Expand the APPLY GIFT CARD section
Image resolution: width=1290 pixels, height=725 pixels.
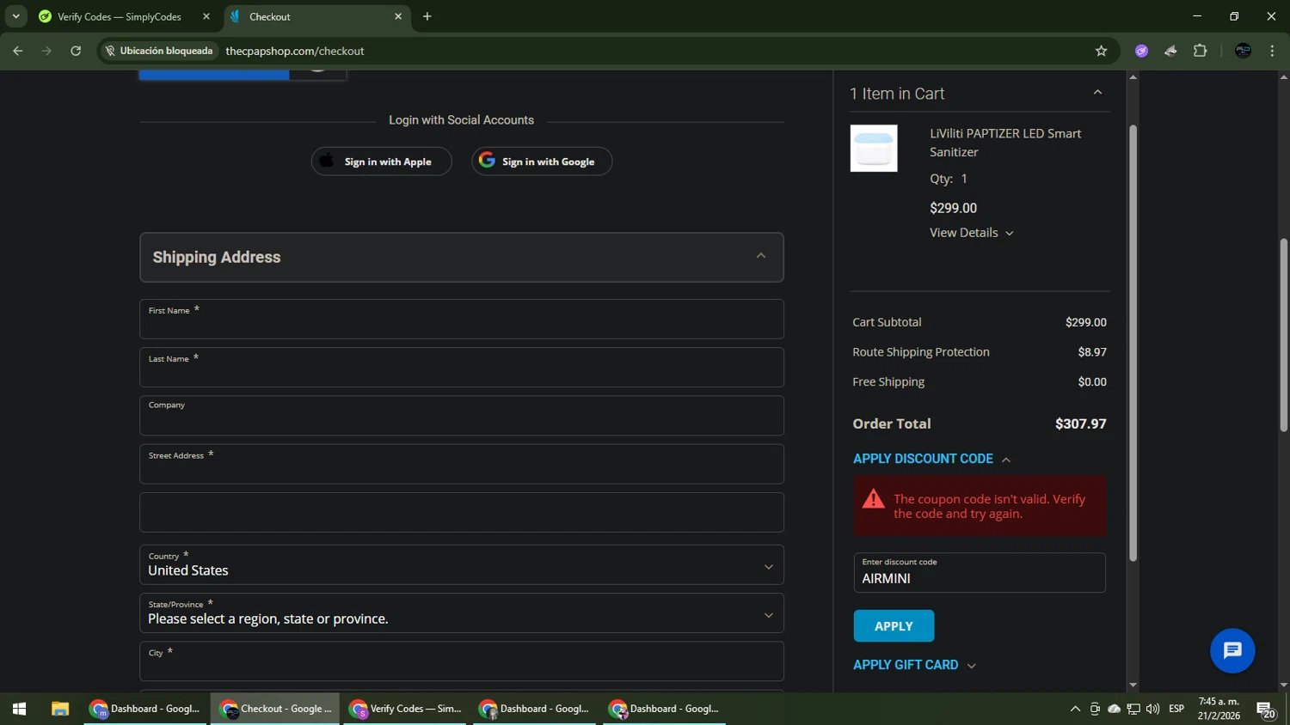click(914, 665)
